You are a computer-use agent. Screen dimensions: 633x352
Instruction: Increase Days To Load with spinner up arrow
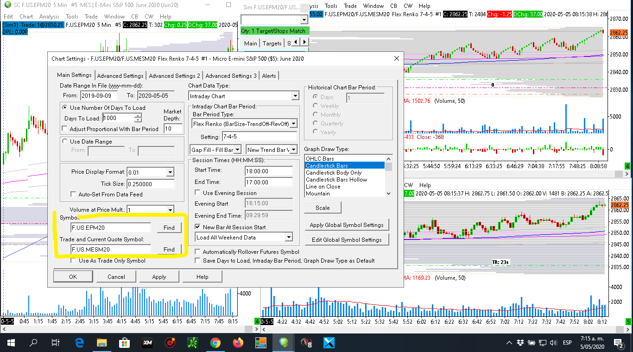(138, 116)
